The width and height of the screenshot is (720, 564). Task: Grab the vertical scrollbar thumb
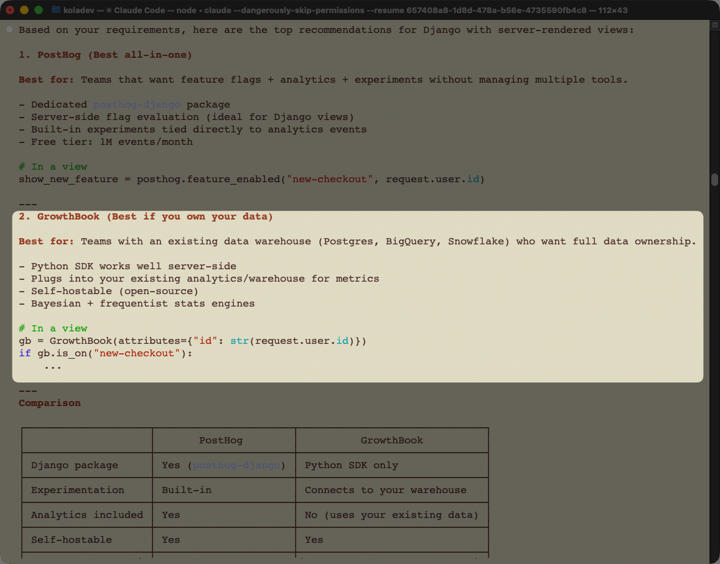[x=714, y=180]
